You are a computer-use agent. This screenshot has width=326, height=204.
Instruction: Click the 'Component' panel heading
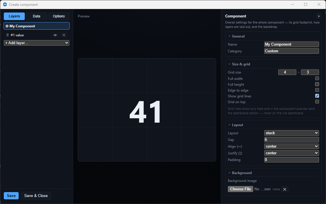tap(236, 16)
